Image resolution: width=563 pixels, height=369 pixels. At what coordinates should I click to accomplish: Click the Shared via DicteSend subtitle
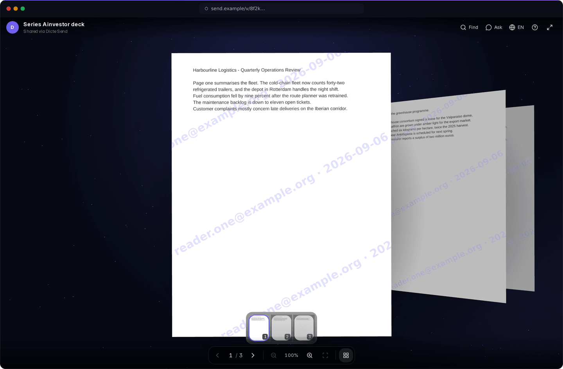[x=45, y=32]
